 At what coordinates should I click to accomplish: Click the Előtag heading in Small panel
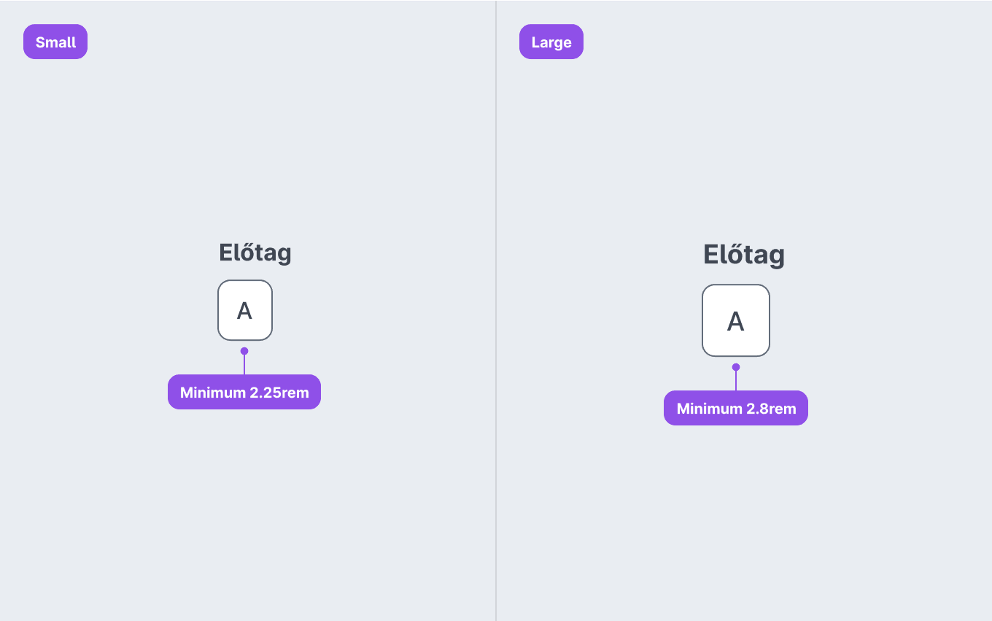pyautogui.click(x=255, y=253)
